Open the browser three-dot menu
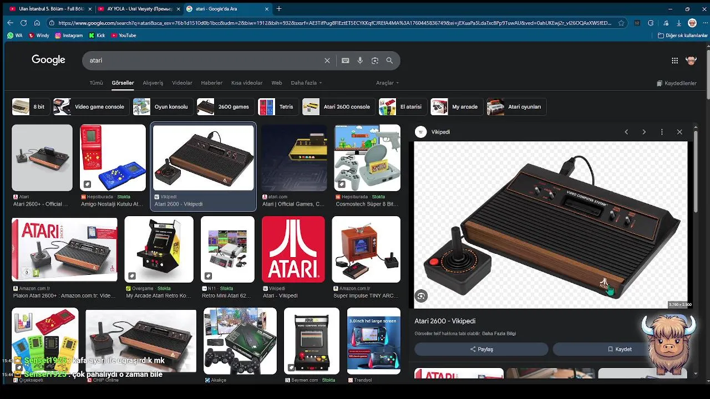The width and height of the screenshot is (710, 399). click(x=704, y=23)
